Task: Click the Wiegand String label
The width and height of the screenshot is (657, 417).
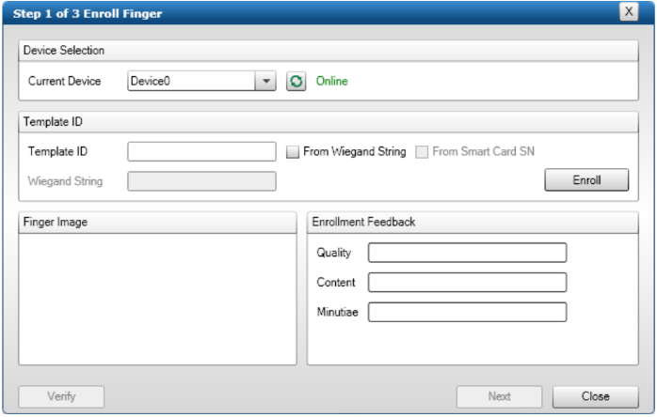Action: (65, 181)
